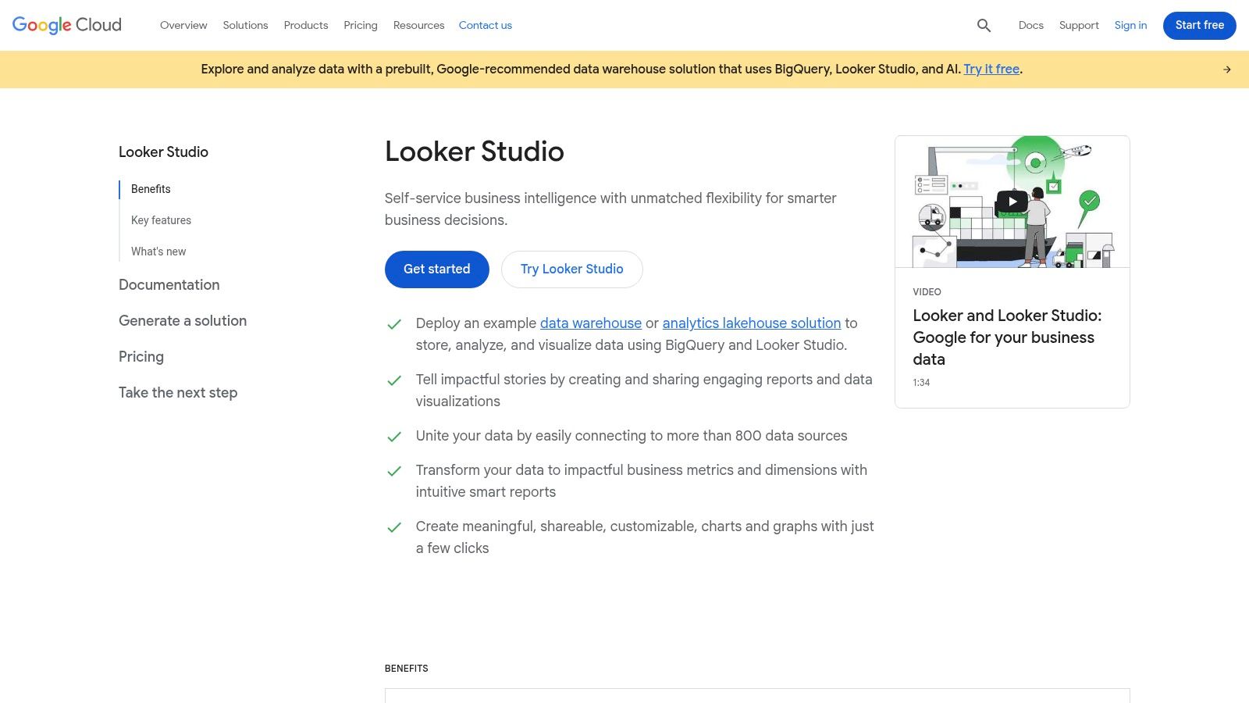The width and height of the screenshot is (1249, 703).
Task: Click the Google Cloud logo
Action: [x=66, y=24]
